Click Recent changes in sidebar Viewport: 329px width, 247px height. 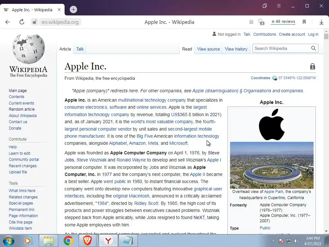point(23,166)
